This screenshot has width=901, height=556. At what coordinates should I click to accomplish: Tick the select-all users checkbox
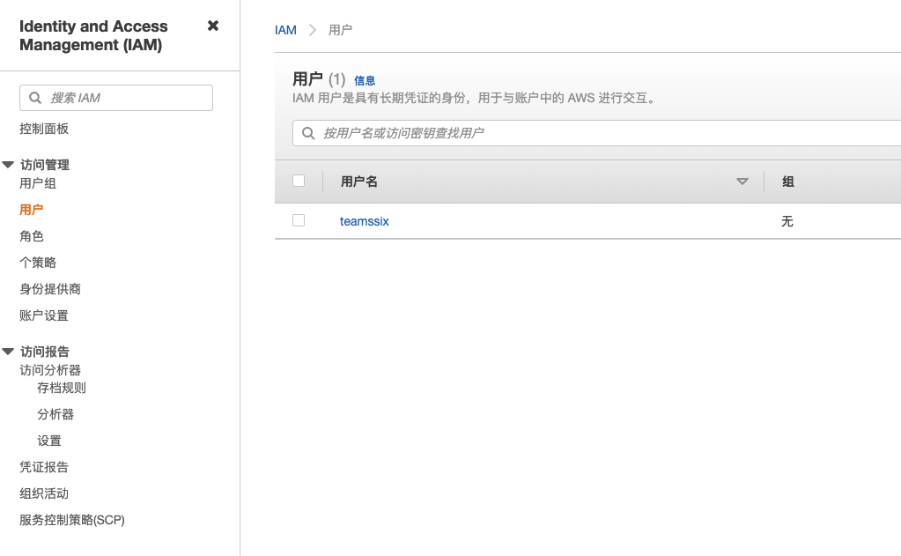click(x=299, y=181)
